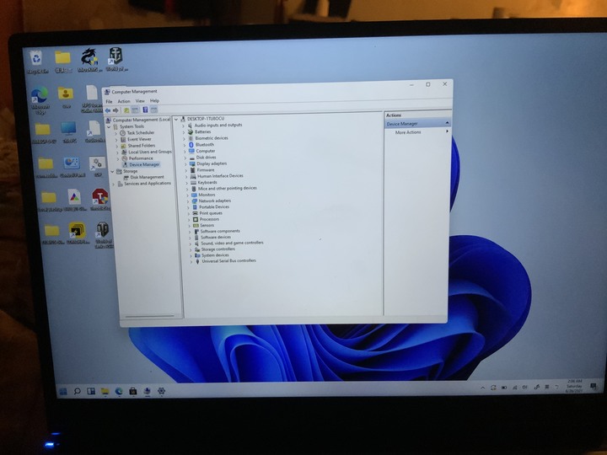Open the Recycle Bin on desktop

point(37,62)
